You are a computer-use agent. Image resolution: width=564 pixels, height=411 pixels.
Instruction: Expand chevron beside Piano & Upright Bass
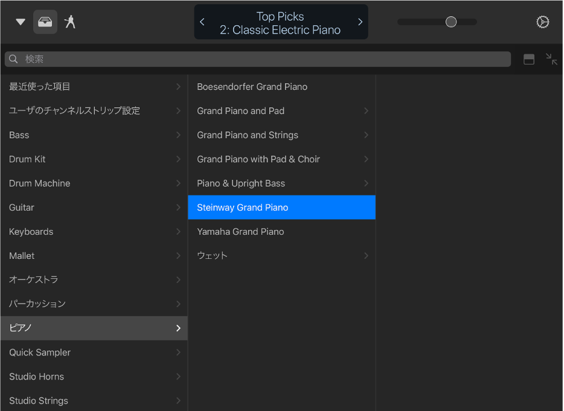pyautogui.click(x=366, y=183)
